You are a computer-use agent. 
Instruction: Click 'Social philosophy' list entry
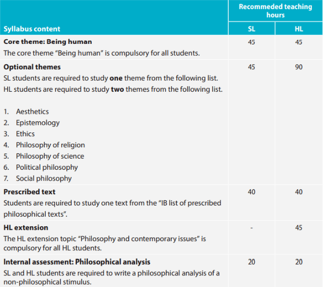tap(44, 178)
